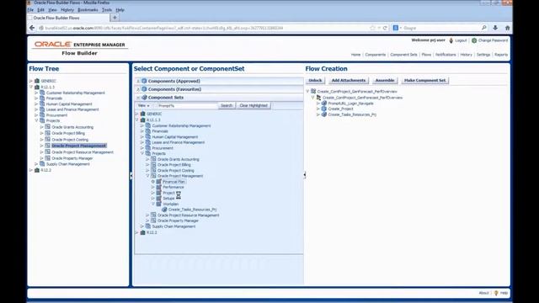Image resolution: width=539 pixels, height=303 pixels.
Task: Expand the Setups node
Action: pyautogui.click(x=153, y=199)
